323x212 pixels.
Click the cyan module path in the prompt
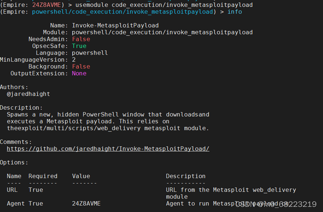point(122,12)
